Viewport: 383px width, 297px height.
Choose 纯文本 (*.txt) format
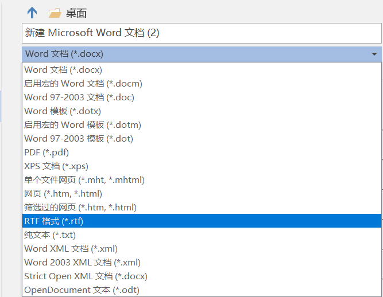[x=202, y=235]
